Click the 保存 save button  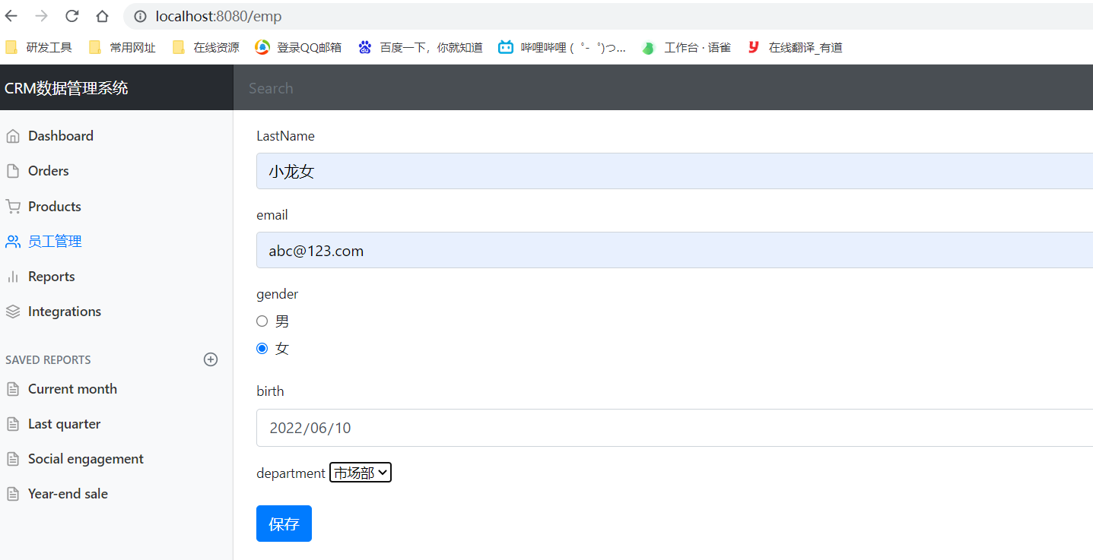[284, 523]
